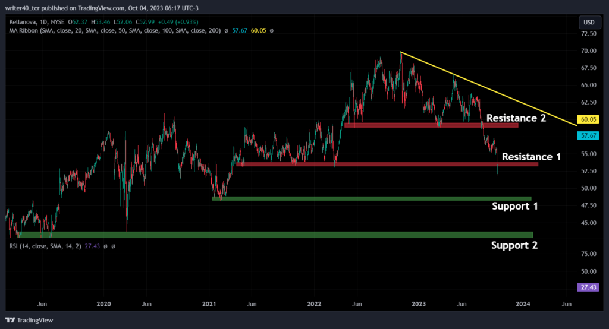Click the yellow 60.05 price tag
Image resolution: width=609 pixels, height=329 pixels.
point(588,119)
